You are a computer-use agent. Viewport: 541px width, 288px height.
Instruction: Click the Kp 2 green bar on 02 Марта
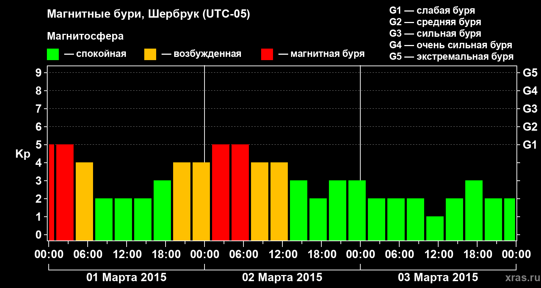pyautogui.click(x=318, y=219)
